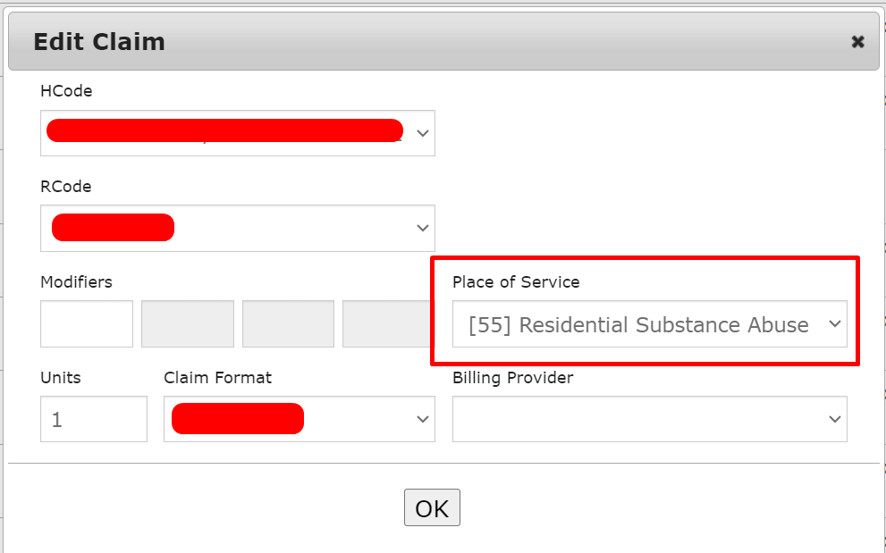The width and height of the screenshot is (886, 553).
Task: Focus the Units input field
Action: point(93,419)
